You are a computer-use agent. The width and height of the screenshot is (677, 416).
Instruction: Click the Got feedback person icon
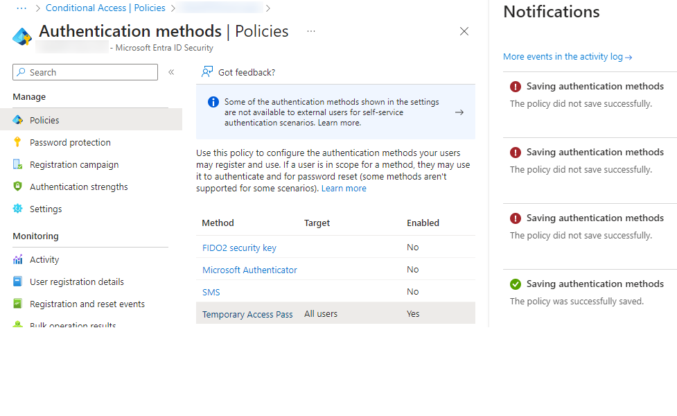(207, 71)
